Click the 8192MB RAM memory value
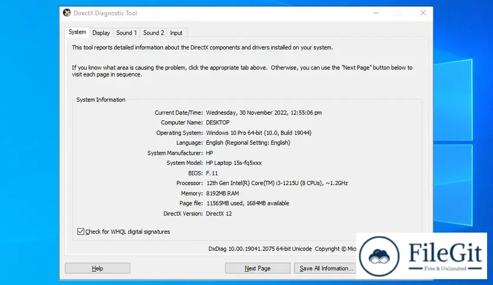 [222, 193]
